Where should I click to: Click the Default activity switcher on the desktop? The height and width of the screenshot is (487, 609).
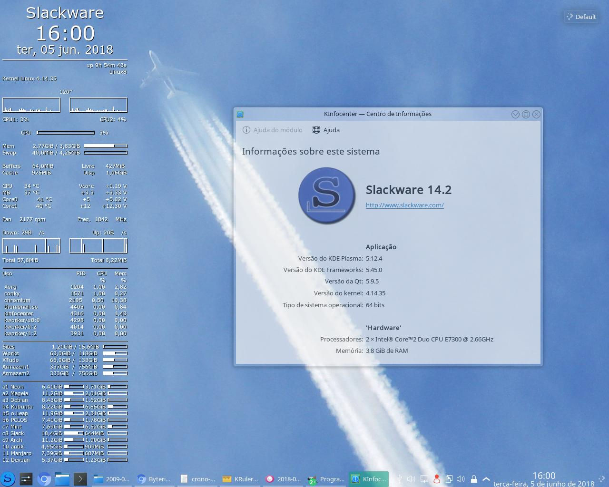pos(581,17)
